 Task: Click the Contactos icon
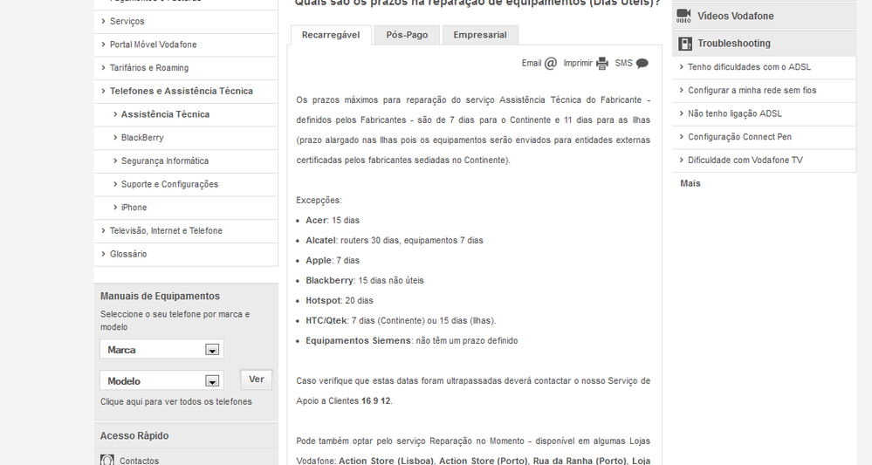(107, 460)
